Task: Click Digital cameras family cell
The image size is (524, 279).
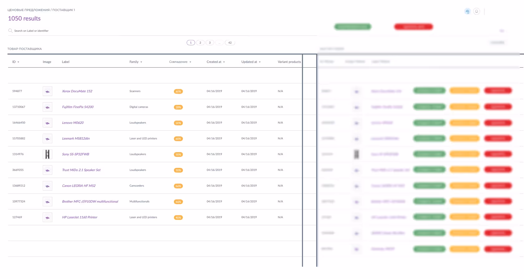Action: coord(139,107)
